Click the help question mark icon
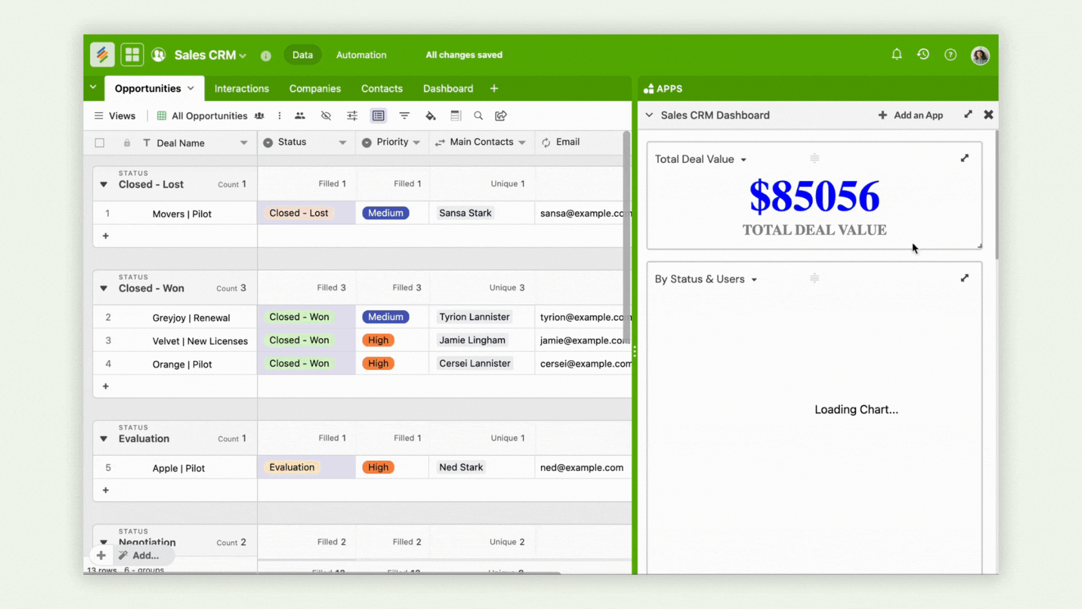 click(x=950, y=55)
